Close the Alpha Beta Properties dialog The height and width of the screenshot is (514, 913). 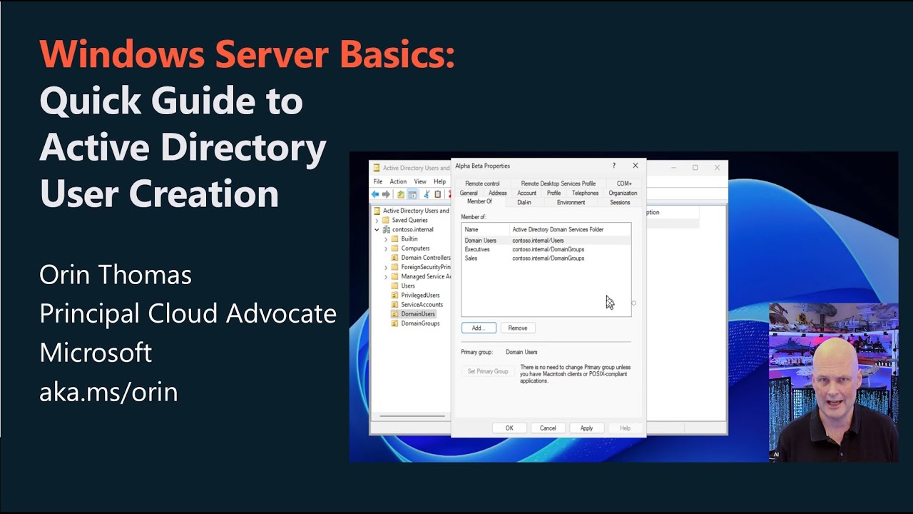[635, 166]
